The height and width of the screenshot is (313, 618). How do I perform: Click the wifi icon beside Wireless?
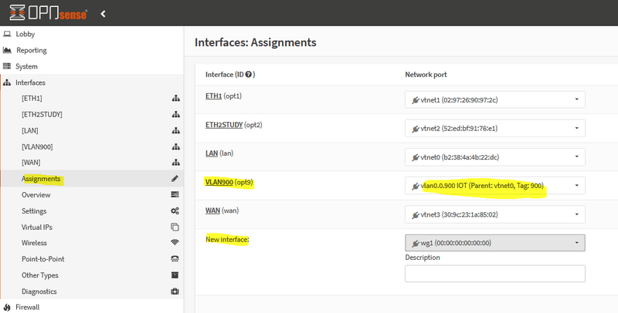(175, 243)
